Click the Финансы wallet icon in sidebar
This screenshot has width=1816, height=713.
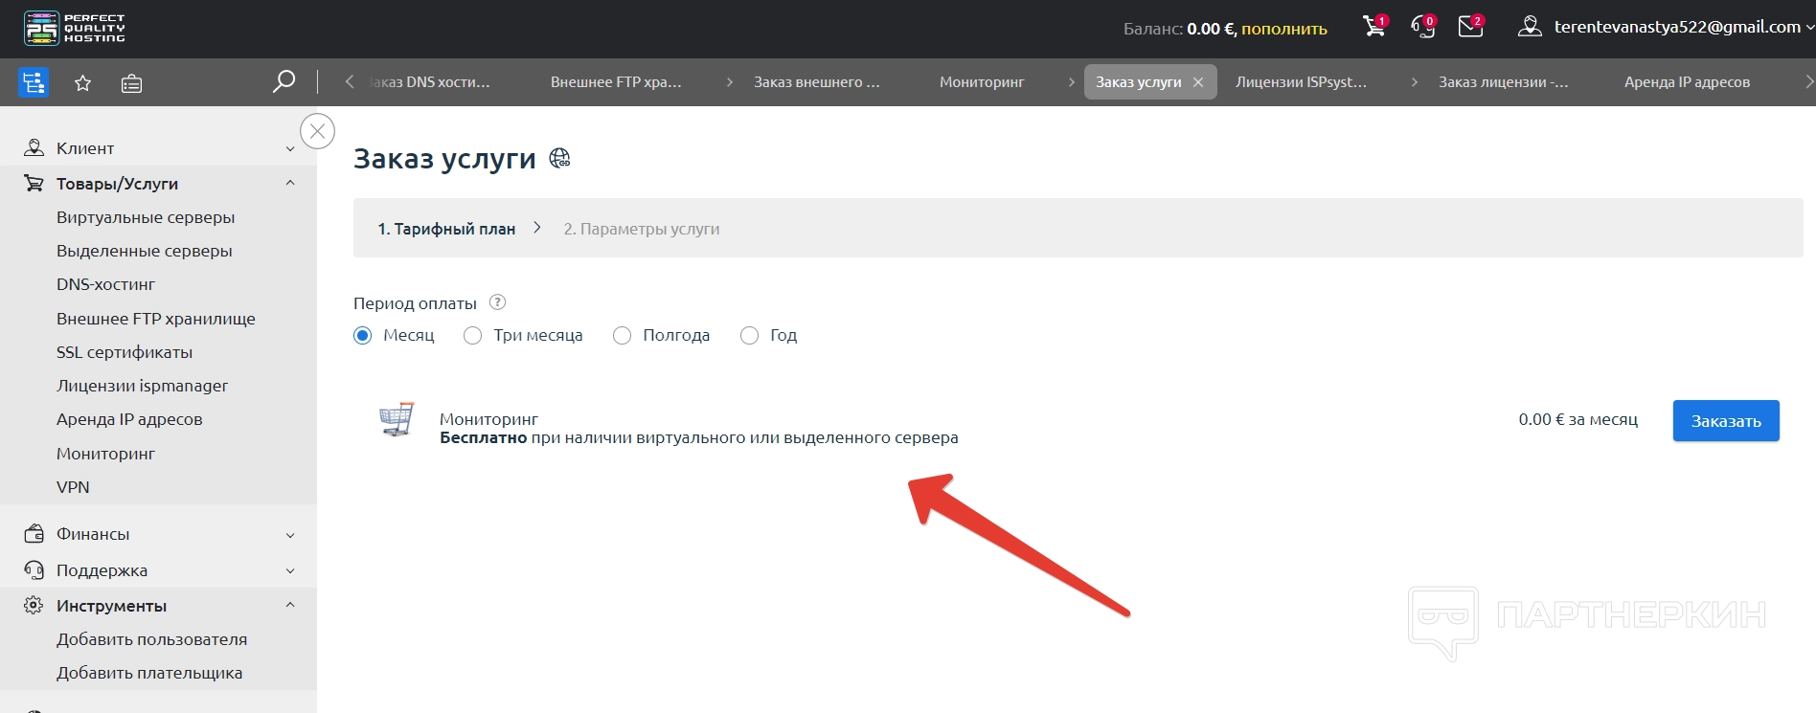(x=34, y=534)
